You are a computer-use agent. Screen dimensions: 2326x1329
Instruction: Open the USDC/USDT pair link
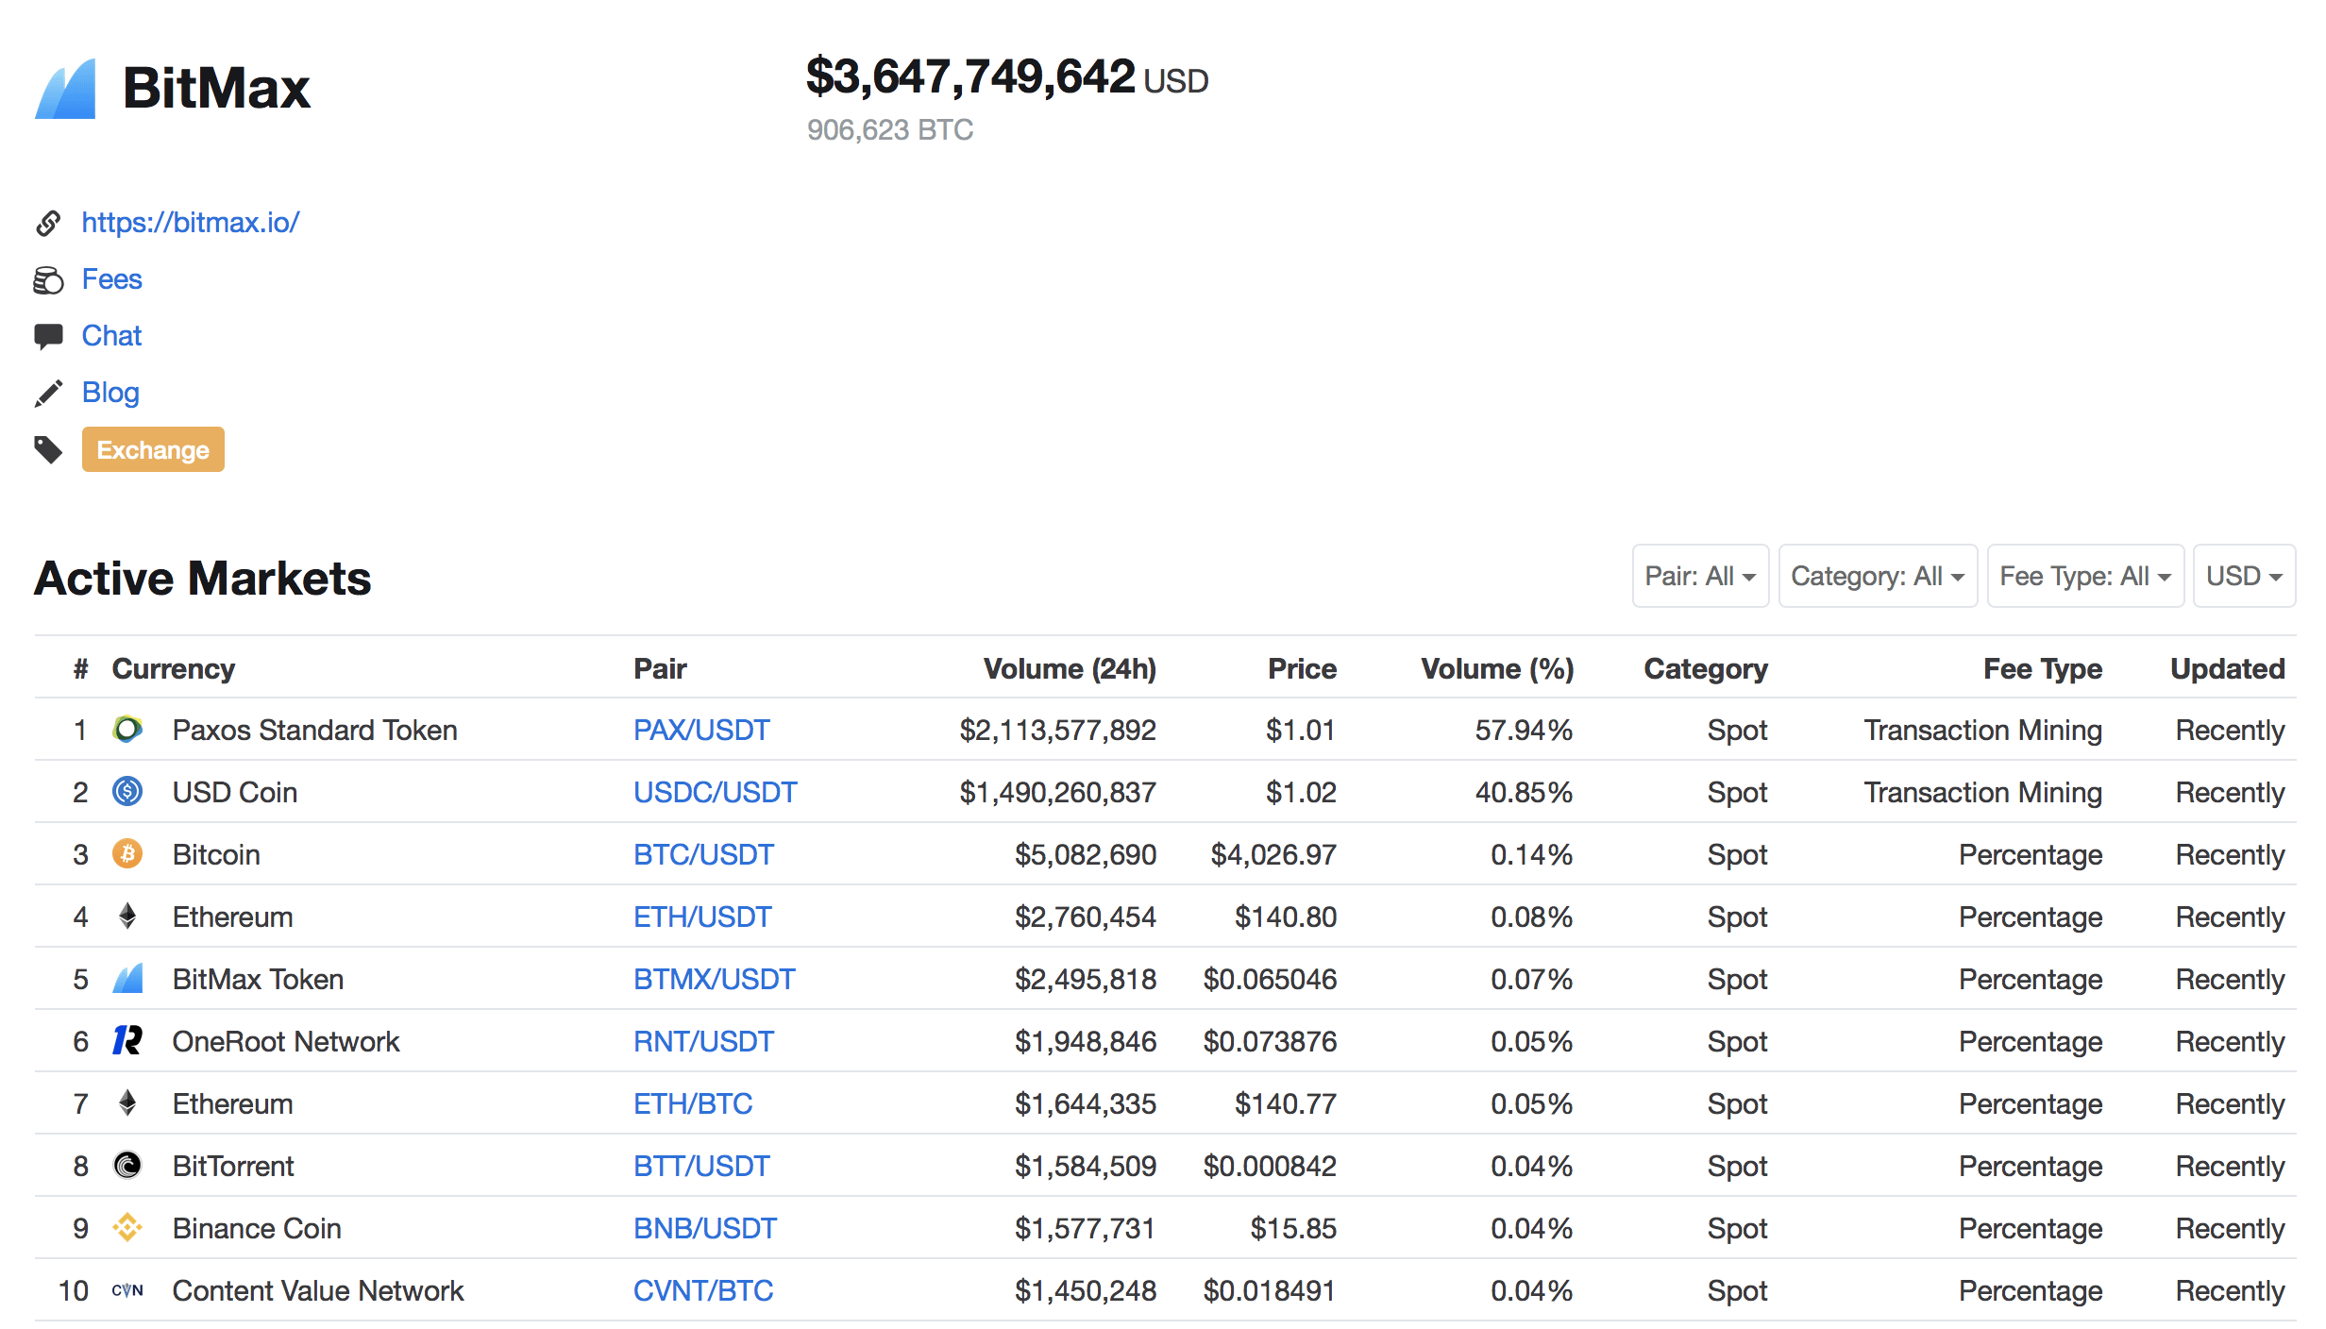pos(715,792)
